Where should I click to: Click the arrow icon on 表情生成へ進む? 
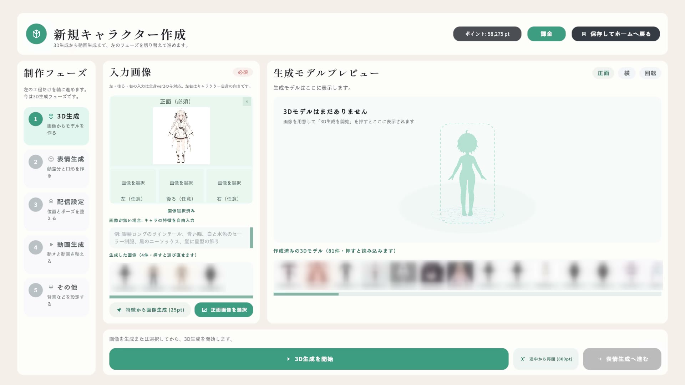tap(599, 359)
